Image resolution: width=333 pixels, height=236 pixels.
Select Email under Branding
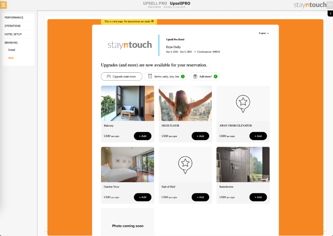pos(12,50)
